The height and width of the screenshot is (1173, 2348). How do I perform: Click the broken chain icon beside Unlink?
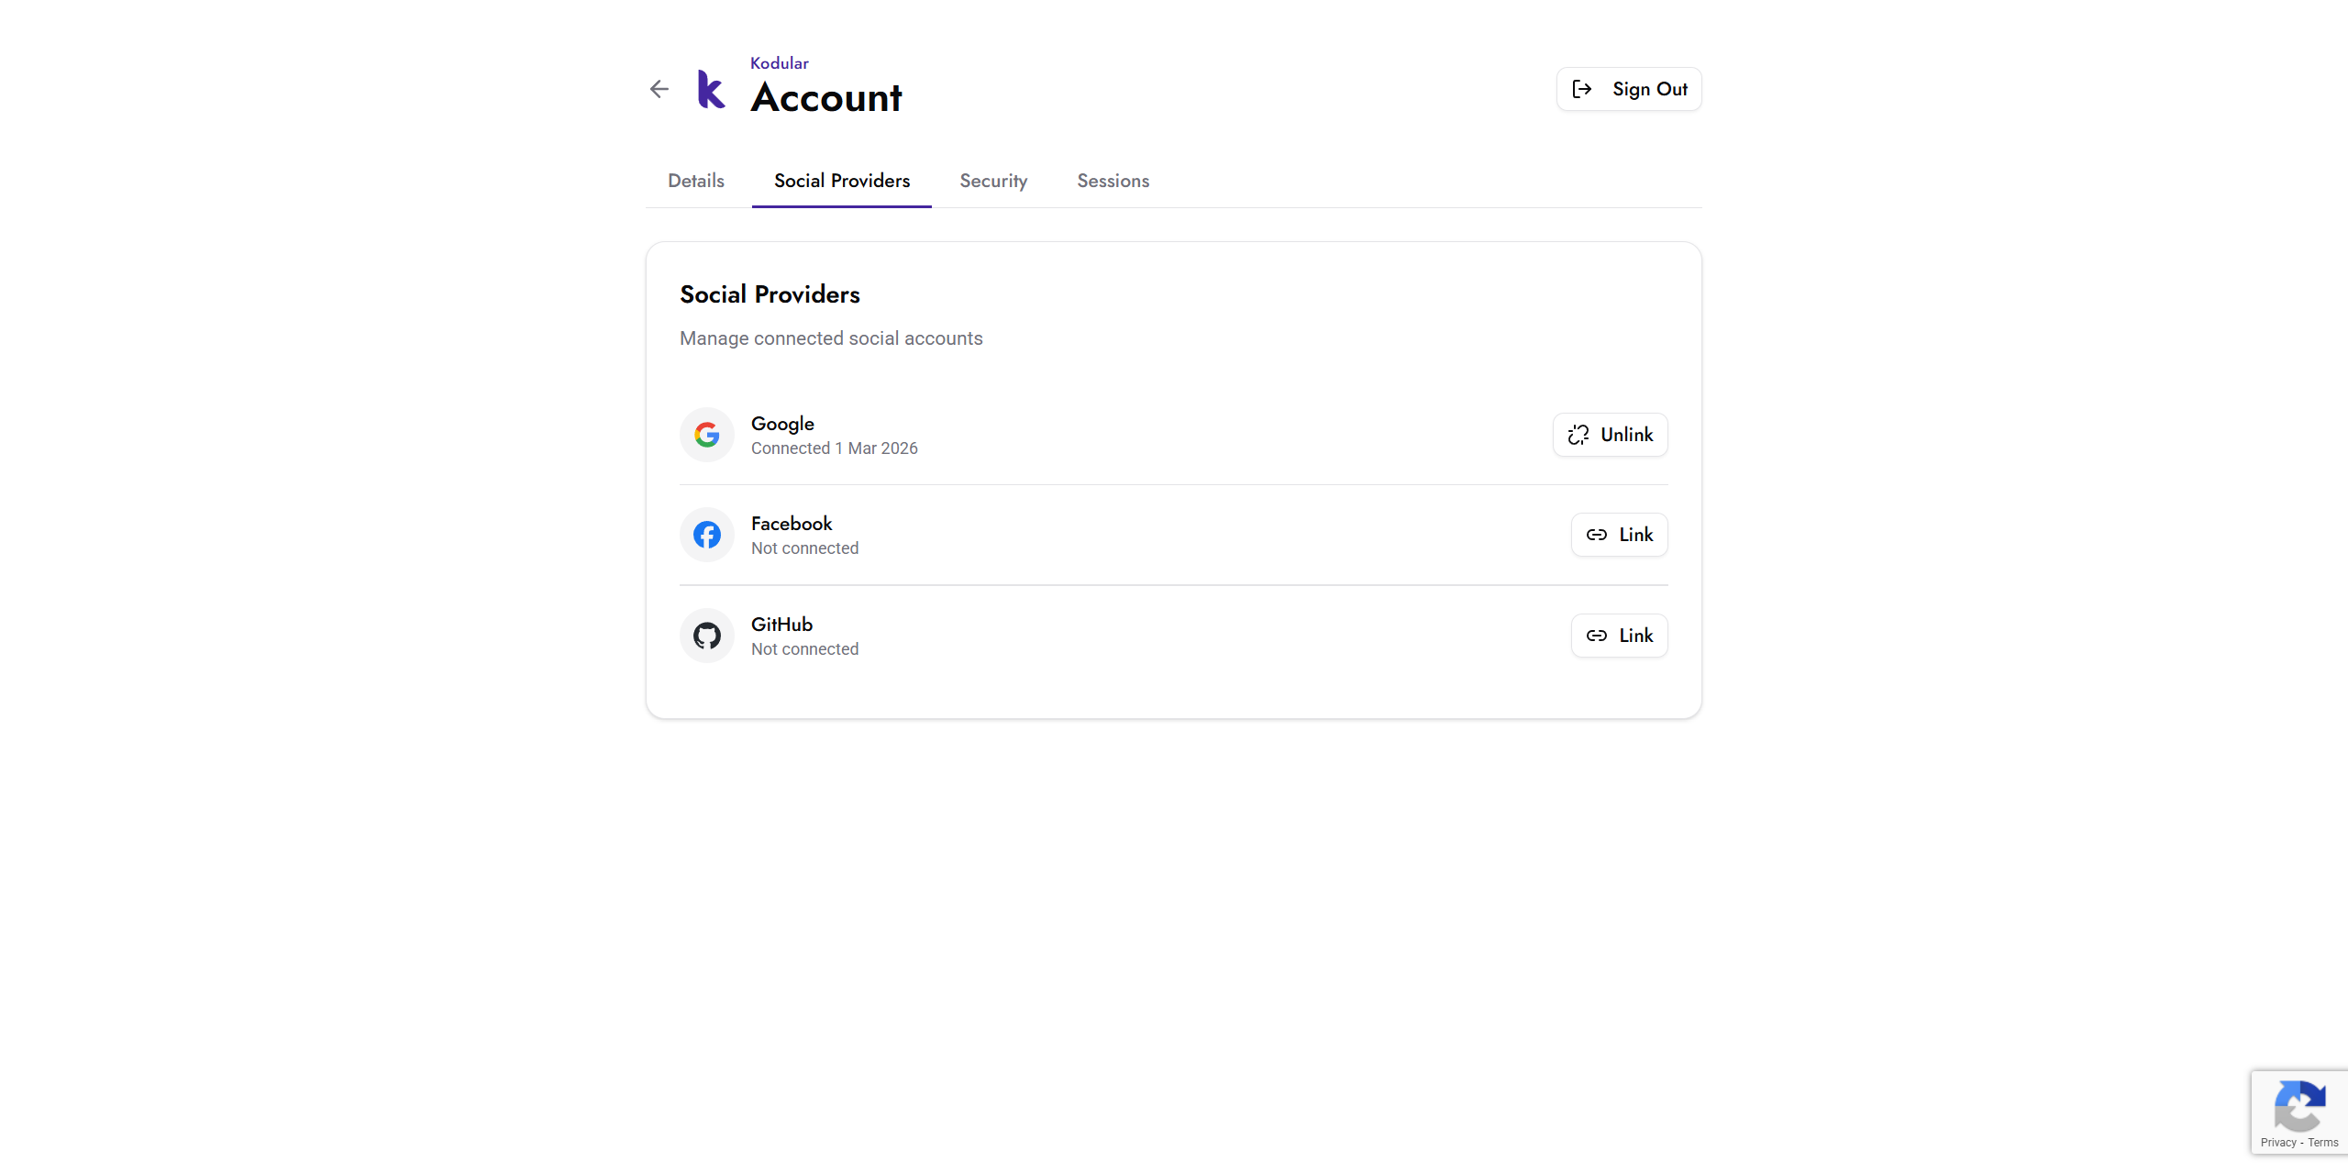coord(1578,435)
